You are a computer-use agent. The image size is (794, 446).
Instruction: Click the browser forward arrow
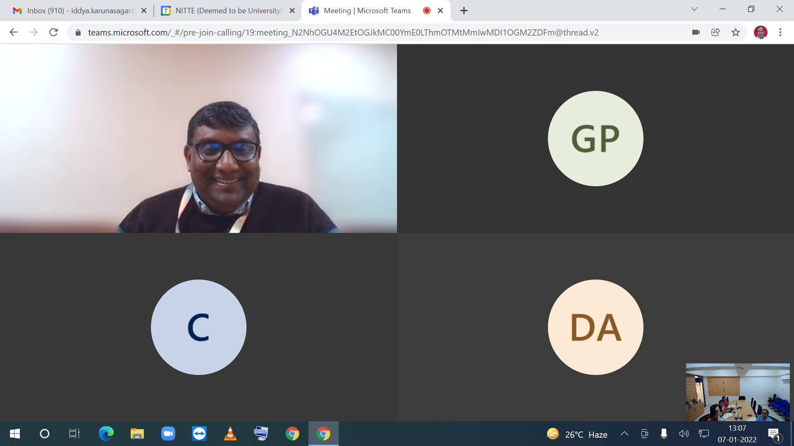tap(33, 32)
